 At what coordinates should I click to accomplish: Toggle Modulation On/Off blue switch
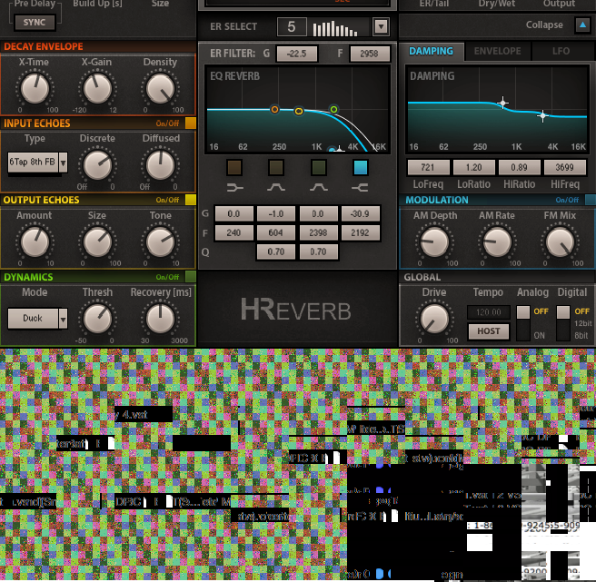(x=591, y=200)
